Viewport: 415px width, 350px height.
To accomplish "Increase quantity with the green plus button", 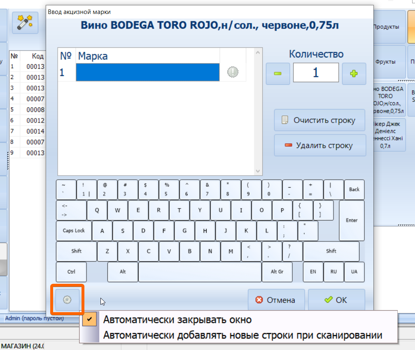I will coord(354,74).
